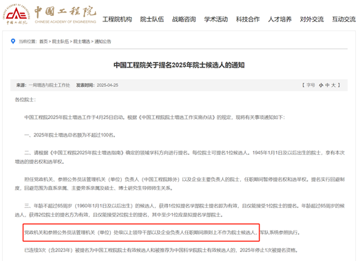Click 院士增选 breadcrumb link
The height and width of the screenshot is (261, 358).
coord(81,41)
